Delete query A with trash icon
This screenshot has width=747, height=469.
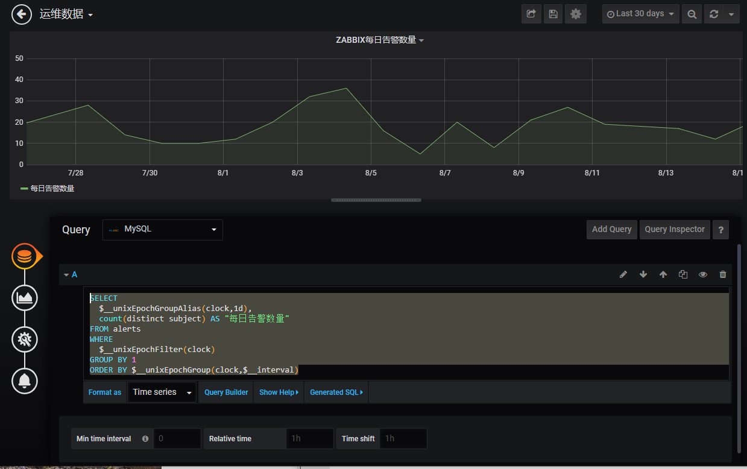coord(723,274)
